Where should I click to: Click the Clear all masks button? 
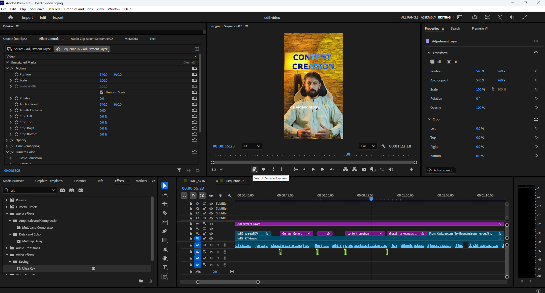pyautogui.click(x=189, y=62)
